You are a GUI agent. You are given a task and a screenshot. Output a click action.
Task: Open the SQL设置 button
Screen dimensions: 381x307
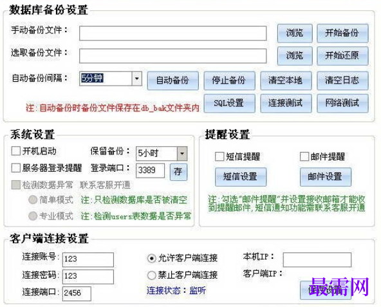click(x=229, y=104)
